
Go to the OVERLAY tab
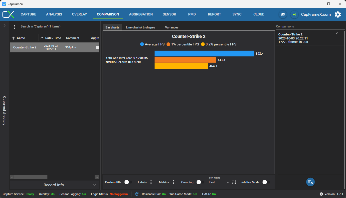(x=79, y=14)
